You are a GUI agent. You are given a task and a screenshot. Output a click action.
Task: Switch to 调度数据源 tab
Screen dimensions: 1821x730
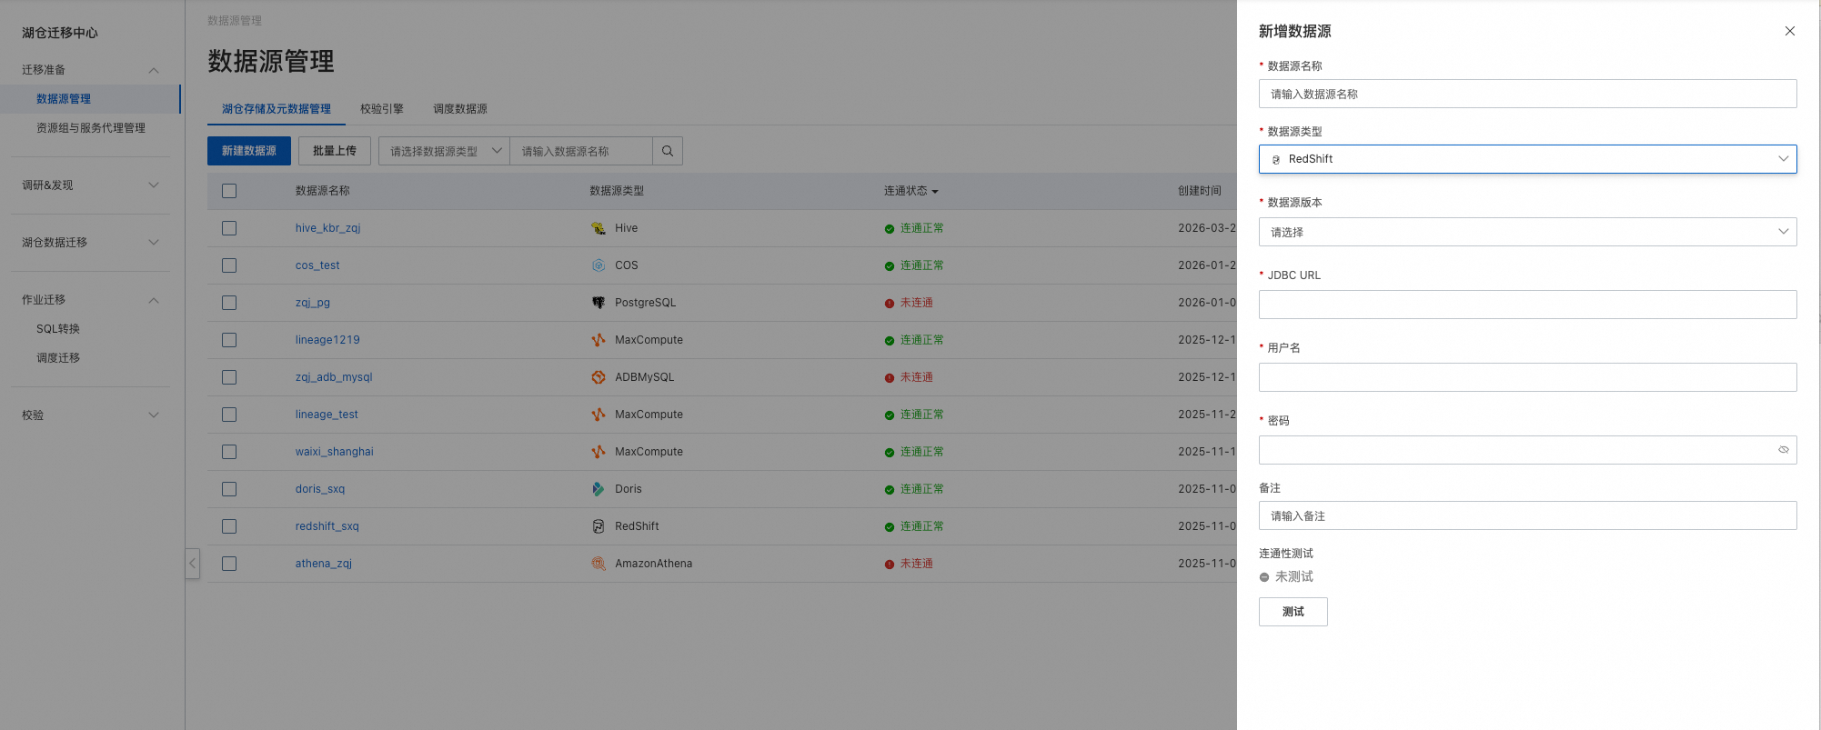point(460,109)
